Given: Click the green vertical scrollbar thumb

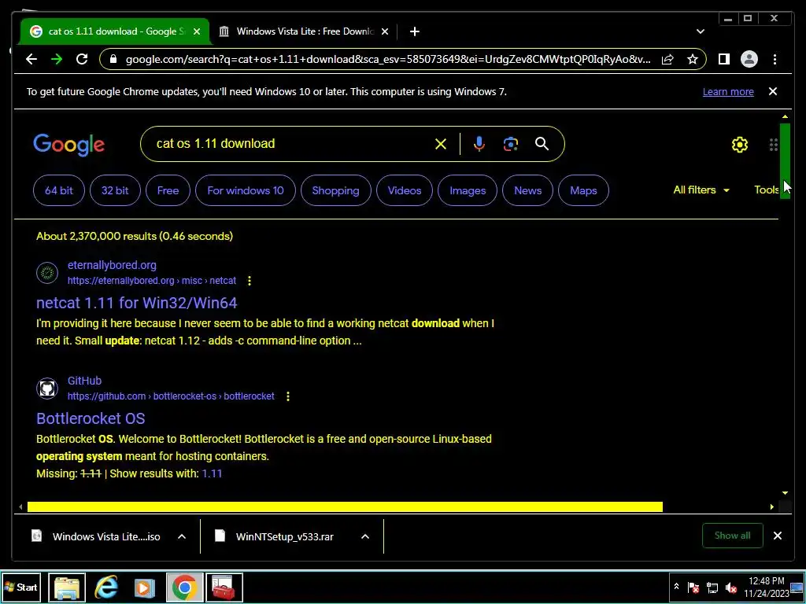Looking at the screenshot, I should pos(785,160).
